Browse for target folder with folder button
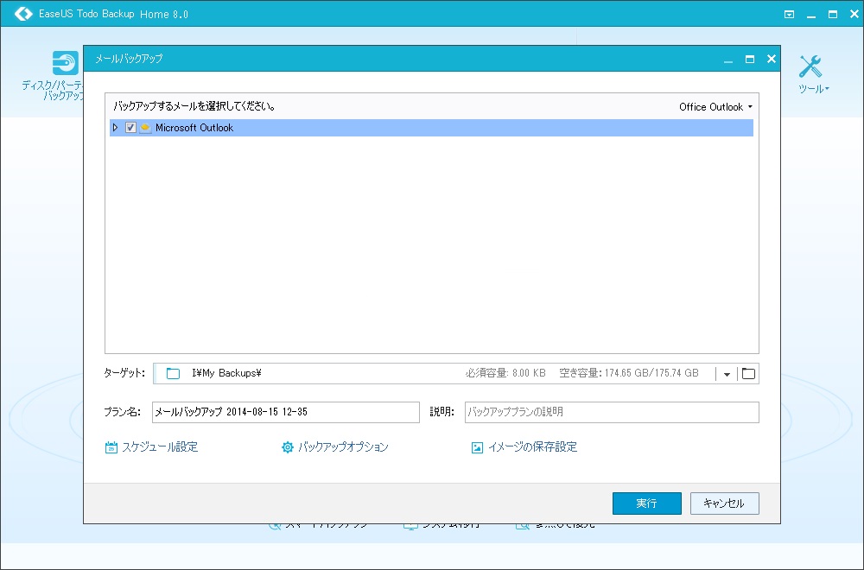 748,373
